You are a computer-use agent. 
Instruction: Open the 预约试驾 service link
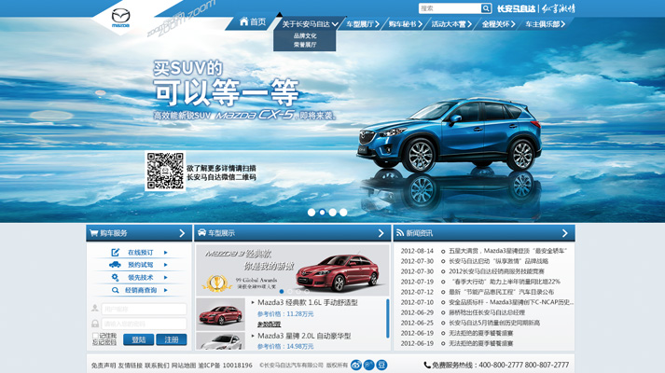(x=140, y=265)
